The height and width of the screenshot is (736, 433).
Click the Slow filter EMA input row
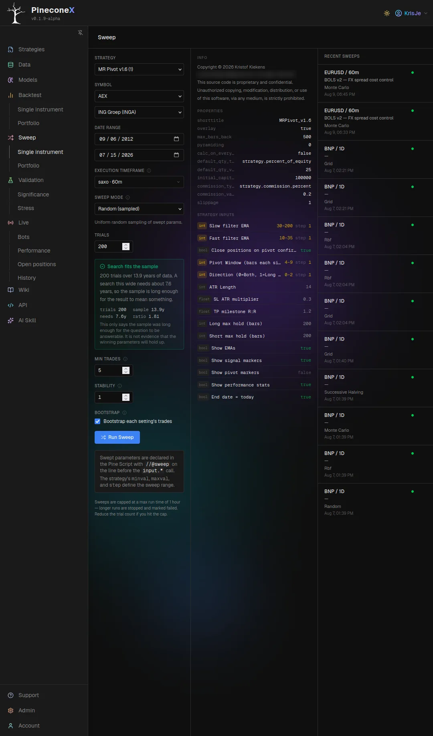pos(254,226)
